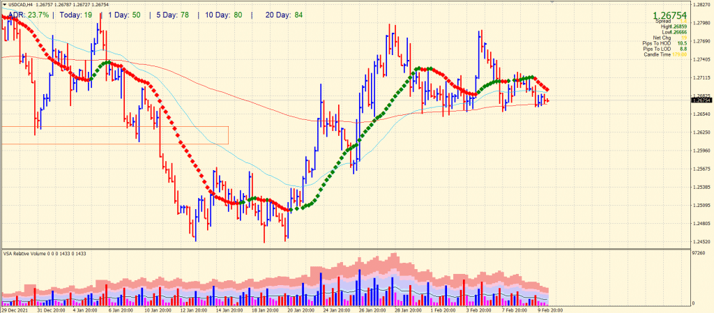Click the Pips To LOD 8.8 line
Viewport: 714px width, 313px height.
coord(664,49)
